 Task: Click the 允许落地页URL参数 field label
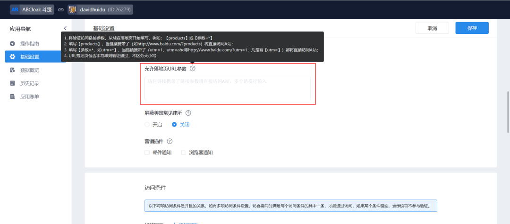pyautogui.click(x=166, y=69)
